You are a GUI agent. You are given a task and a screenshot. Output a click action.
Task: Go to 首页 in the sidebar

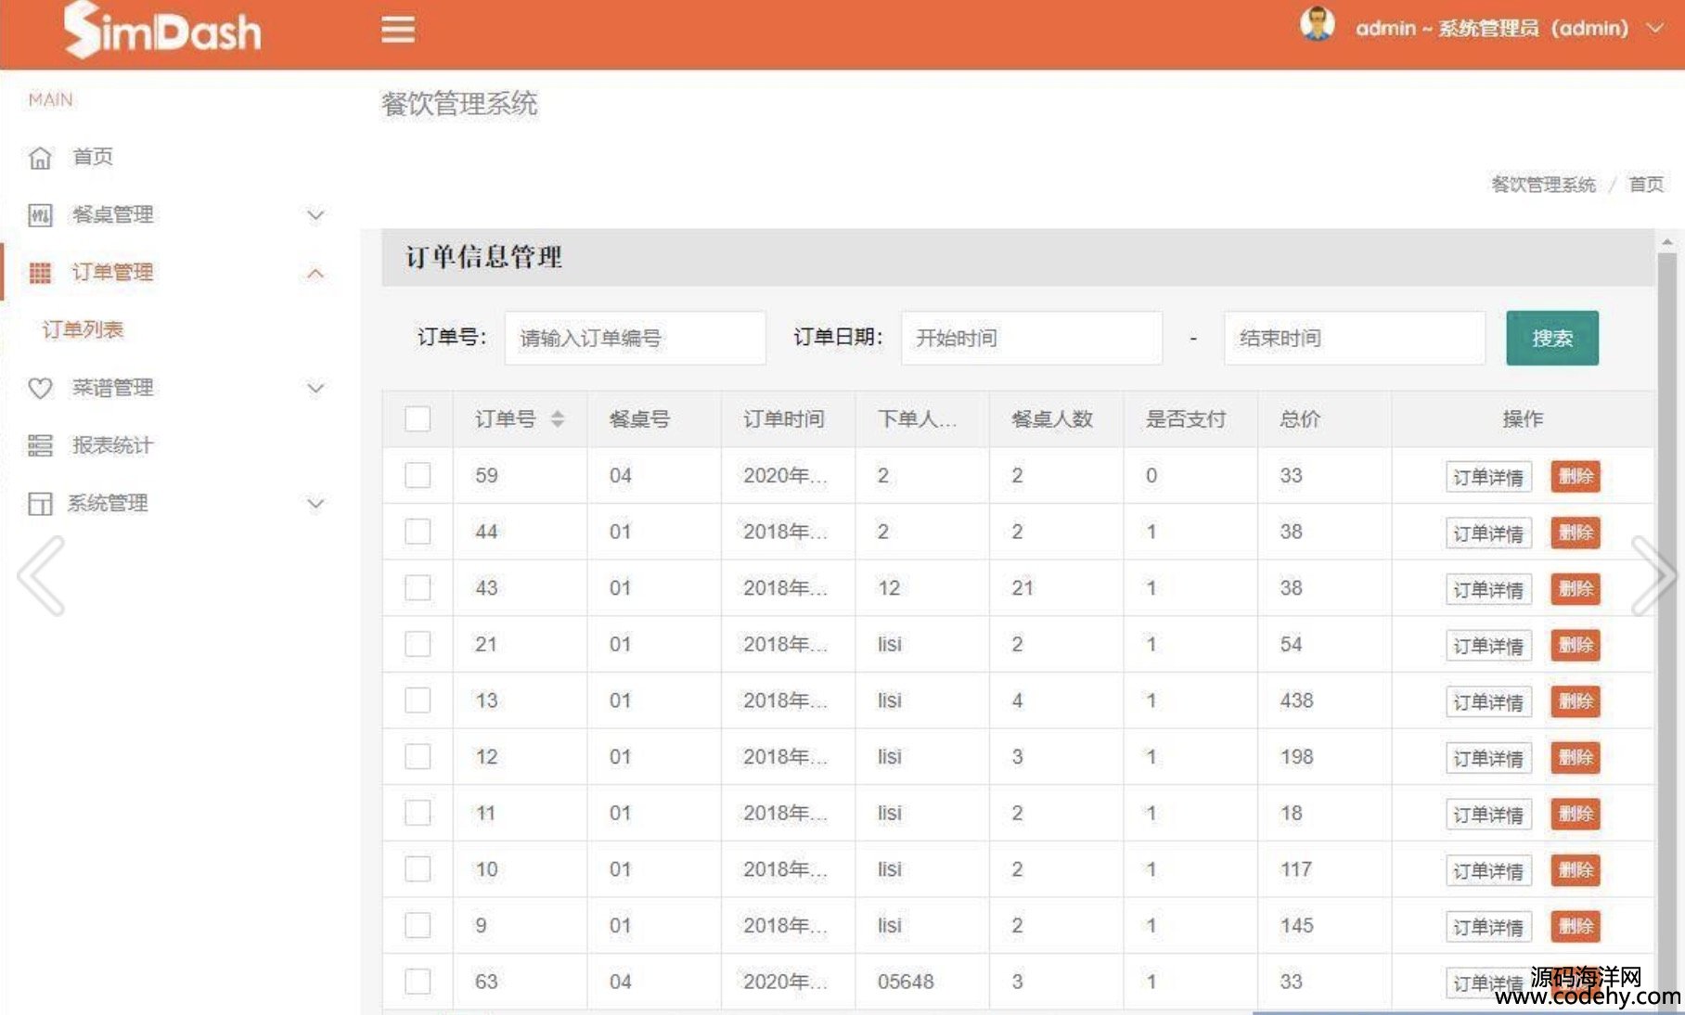(x=93, y=157)
